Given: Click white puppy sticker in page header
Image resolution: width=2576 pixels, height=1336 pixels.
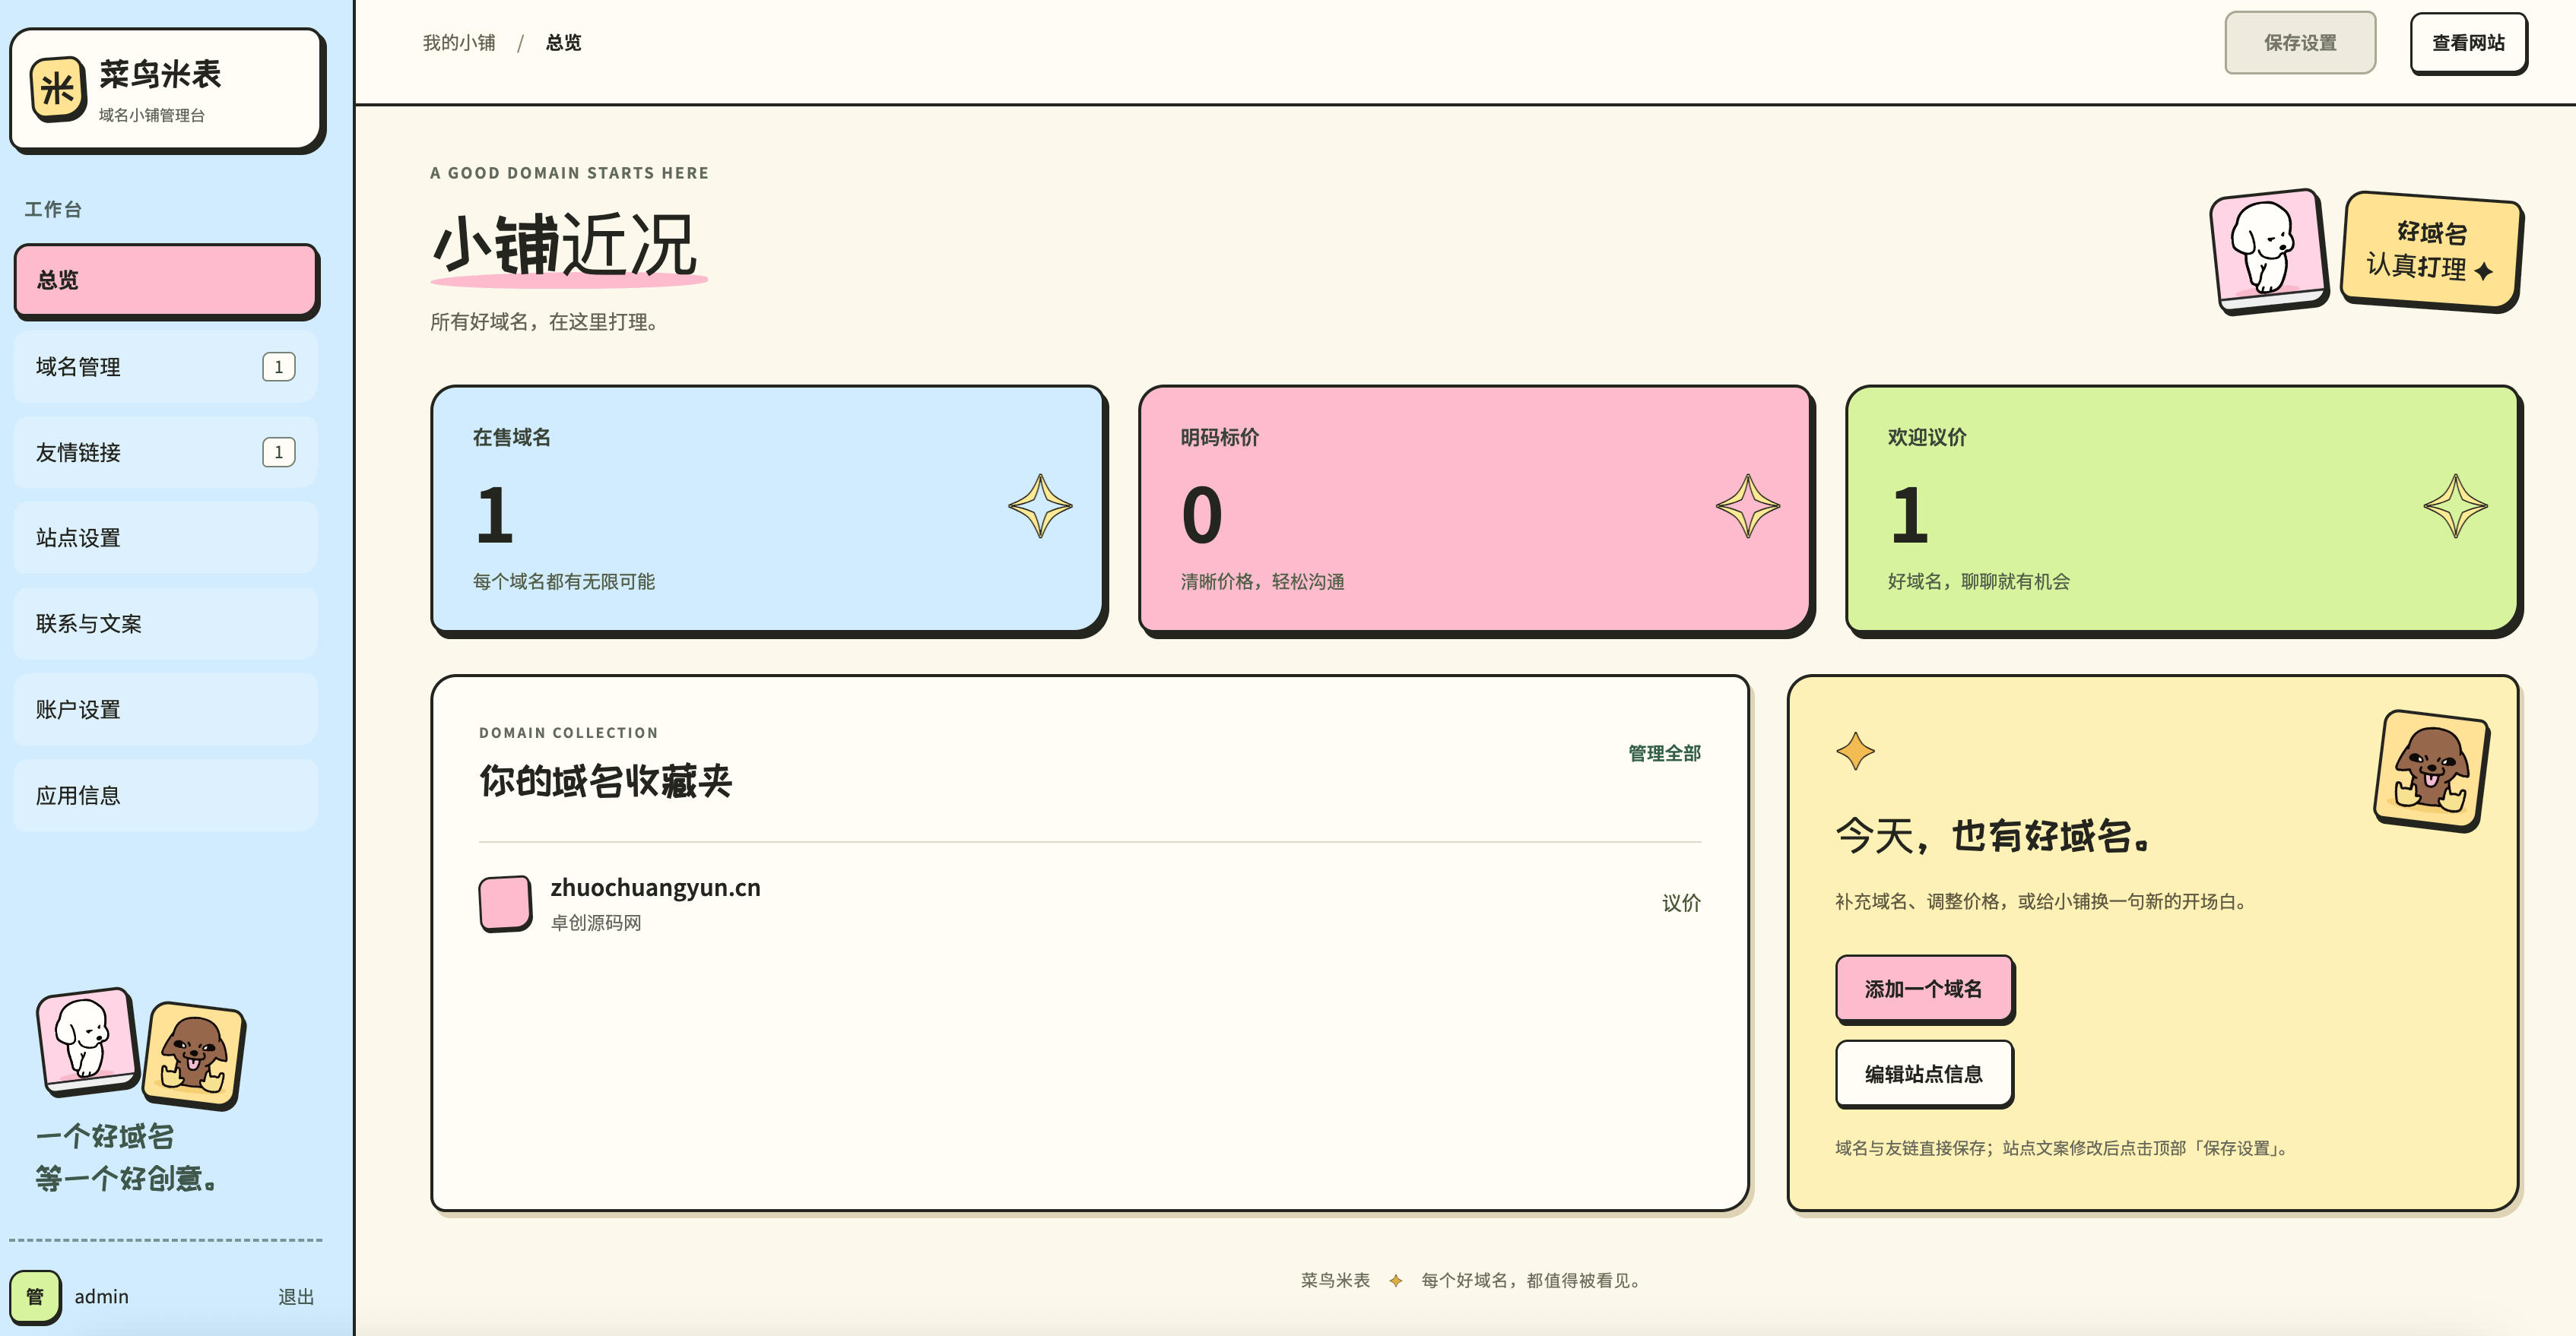Looking at the screenshot, I should 2268,251.
